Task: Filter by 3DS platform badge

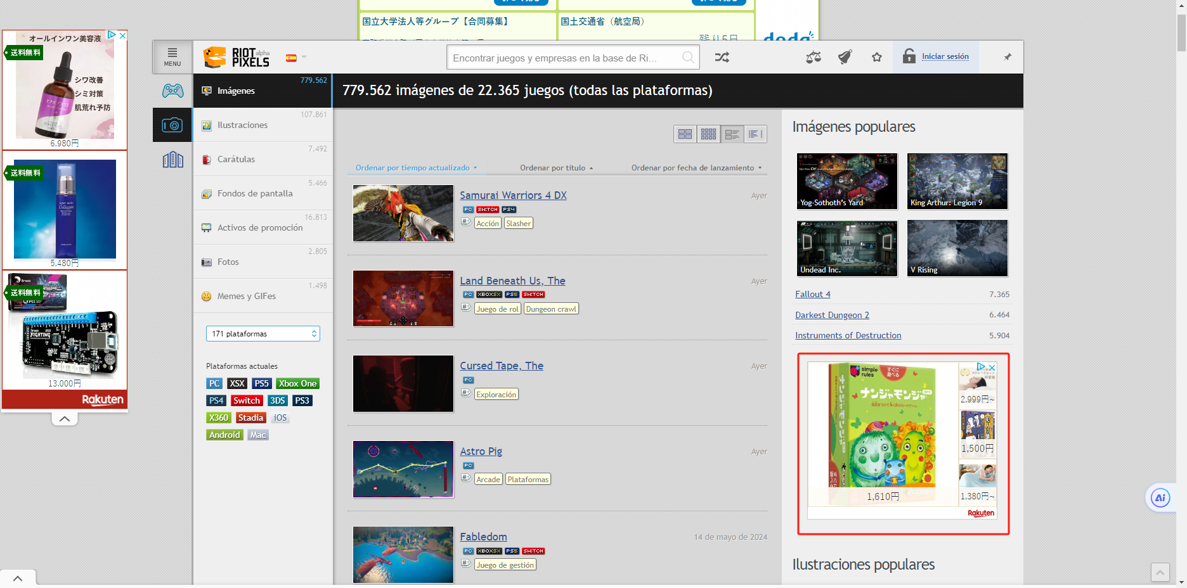Action: (x=277, y=400)
